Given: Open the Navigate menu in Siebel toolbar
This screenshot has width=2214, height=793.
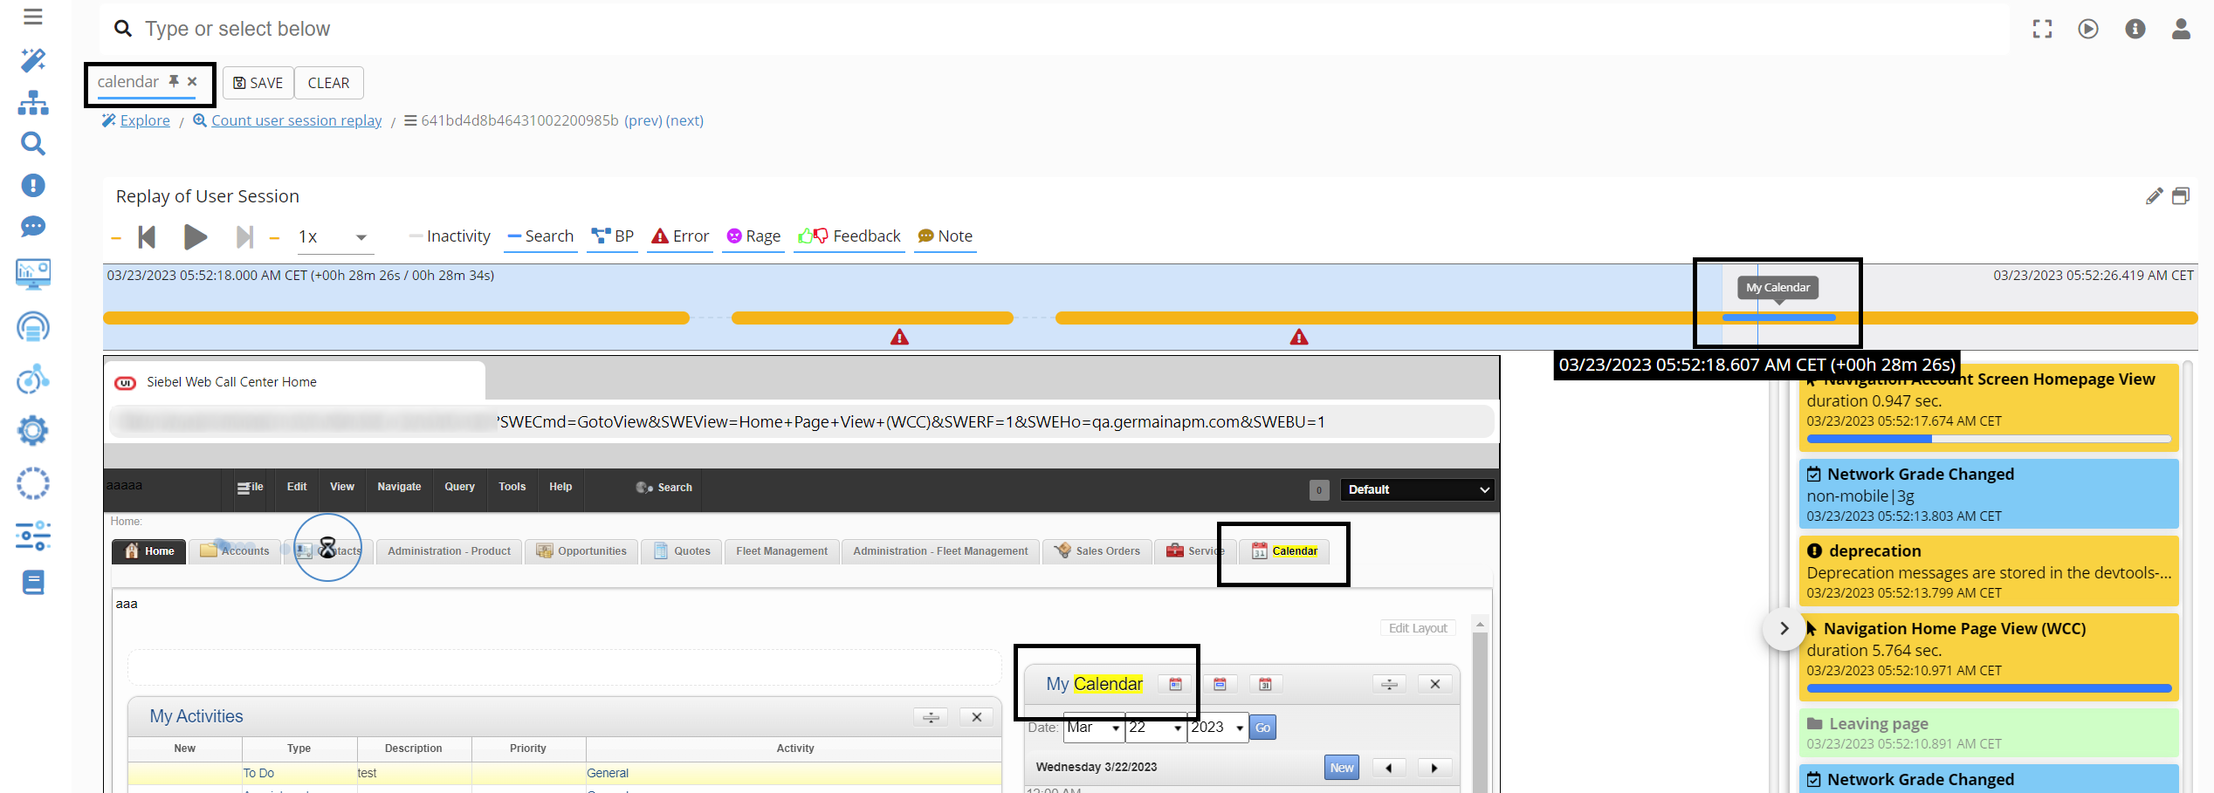Looking at the screenshot, I should (x=398, y=487).
